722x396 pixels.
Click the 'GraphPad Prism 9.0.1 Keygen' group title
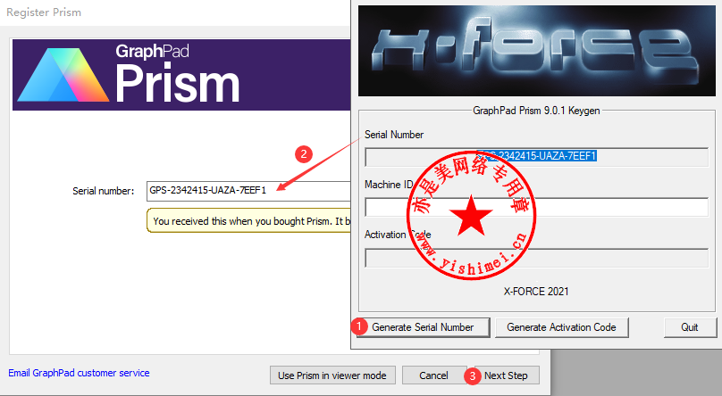(536, 111)
